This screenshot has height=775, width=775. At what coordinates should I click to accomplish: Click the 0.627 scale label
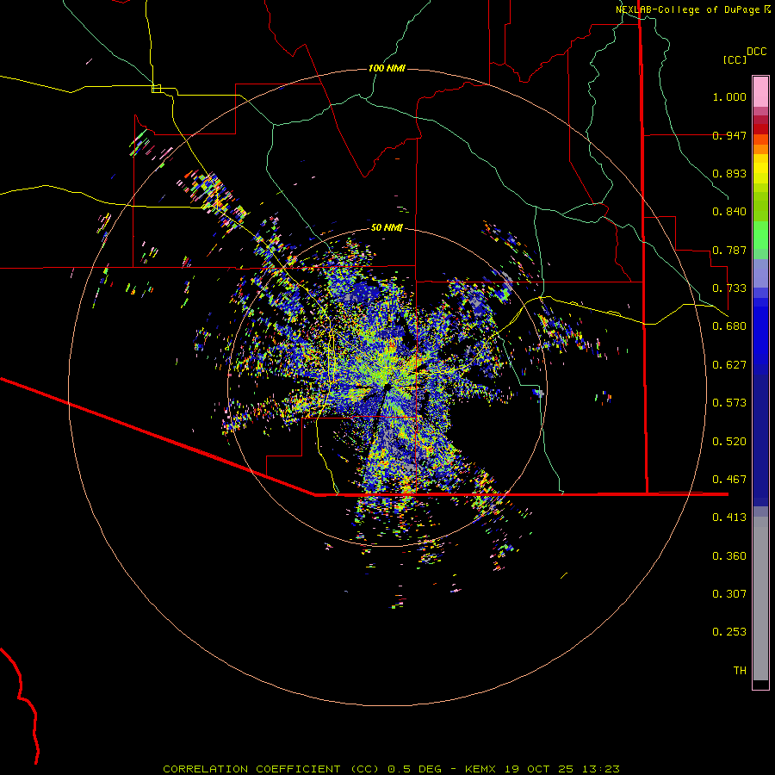729,365
